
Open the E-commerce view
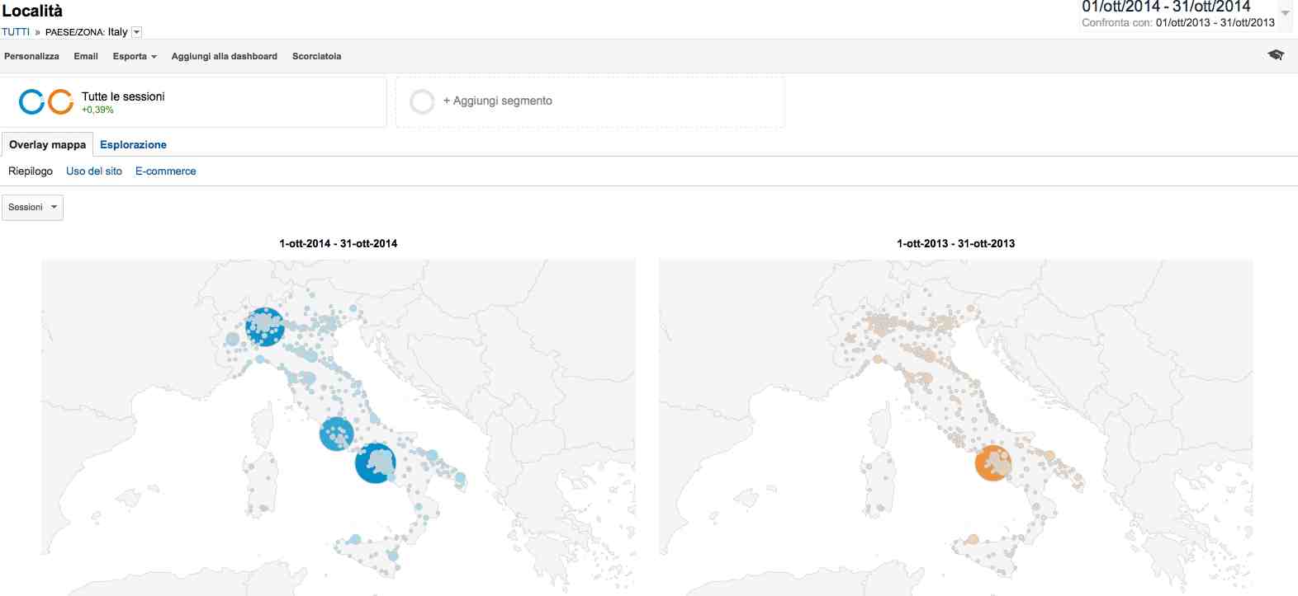(165, 171)
